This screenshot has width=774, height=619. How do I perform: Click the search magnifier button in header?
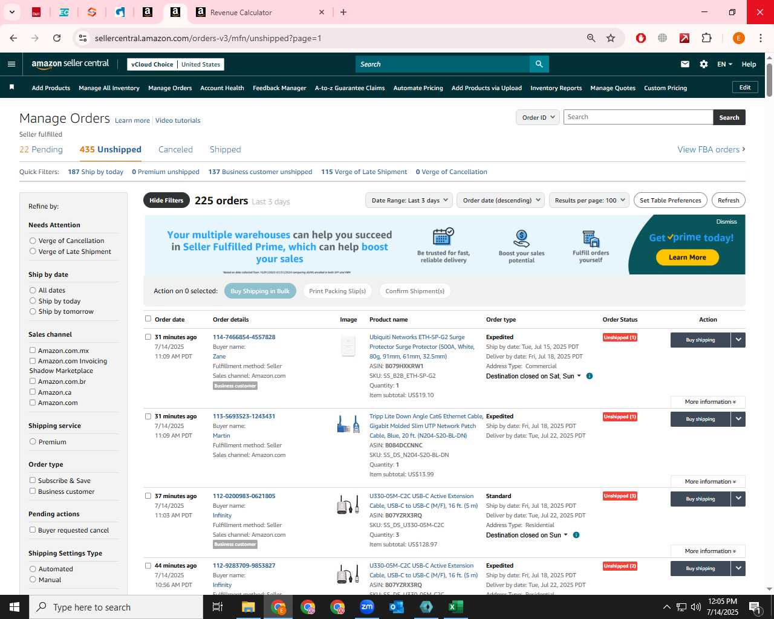[539, 64]
